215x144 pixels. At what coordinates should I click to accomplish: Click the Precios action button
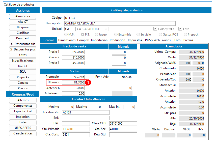click(x=23, y=88)
